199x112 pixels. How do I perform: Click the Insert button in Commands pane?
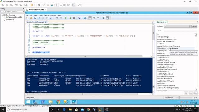pyautogui.click(x=191, y=93)
